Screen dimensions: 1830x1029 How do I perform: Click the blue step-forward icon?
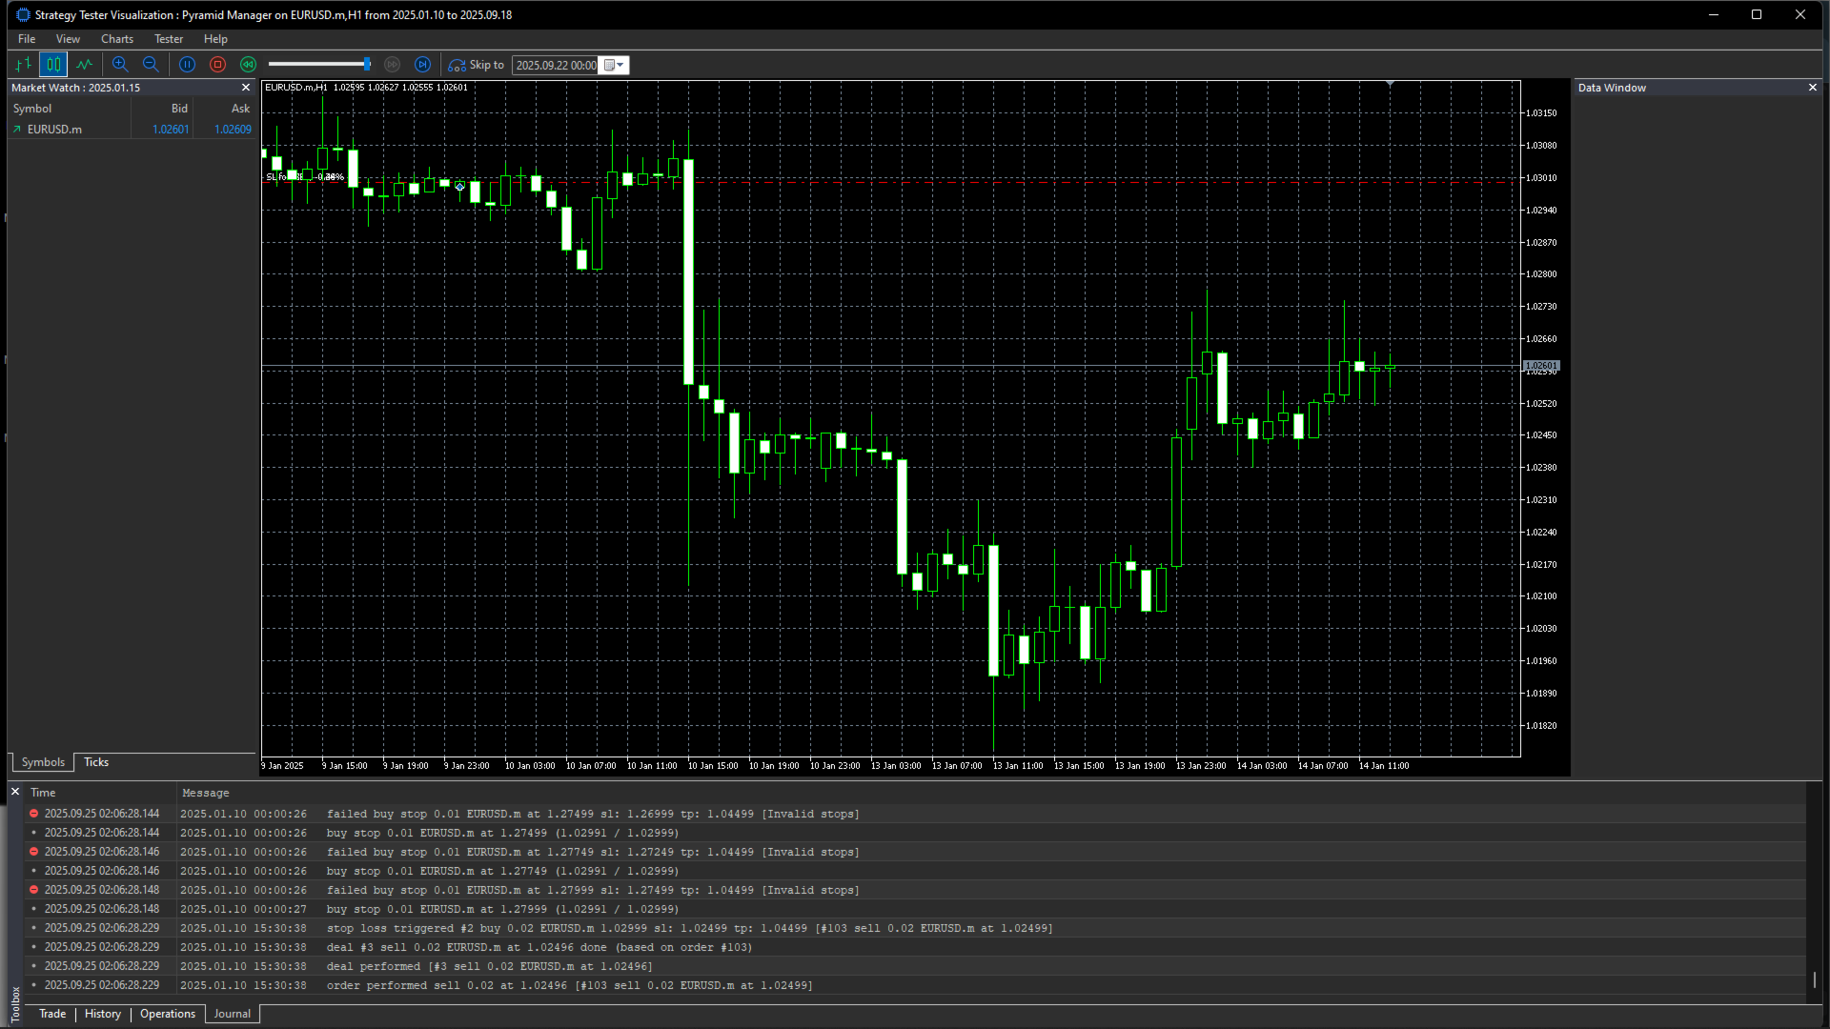click(423, 65)
